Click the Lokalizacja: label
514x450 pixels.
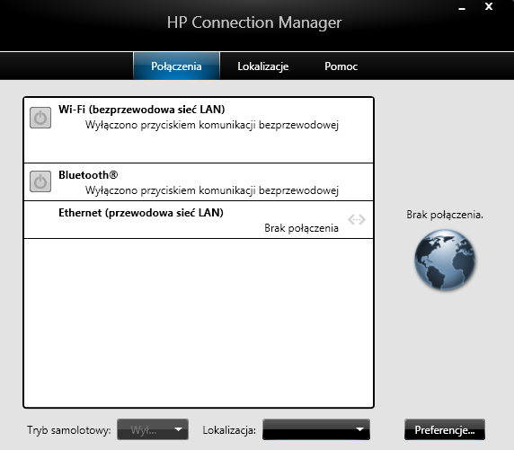pos(229,430)
